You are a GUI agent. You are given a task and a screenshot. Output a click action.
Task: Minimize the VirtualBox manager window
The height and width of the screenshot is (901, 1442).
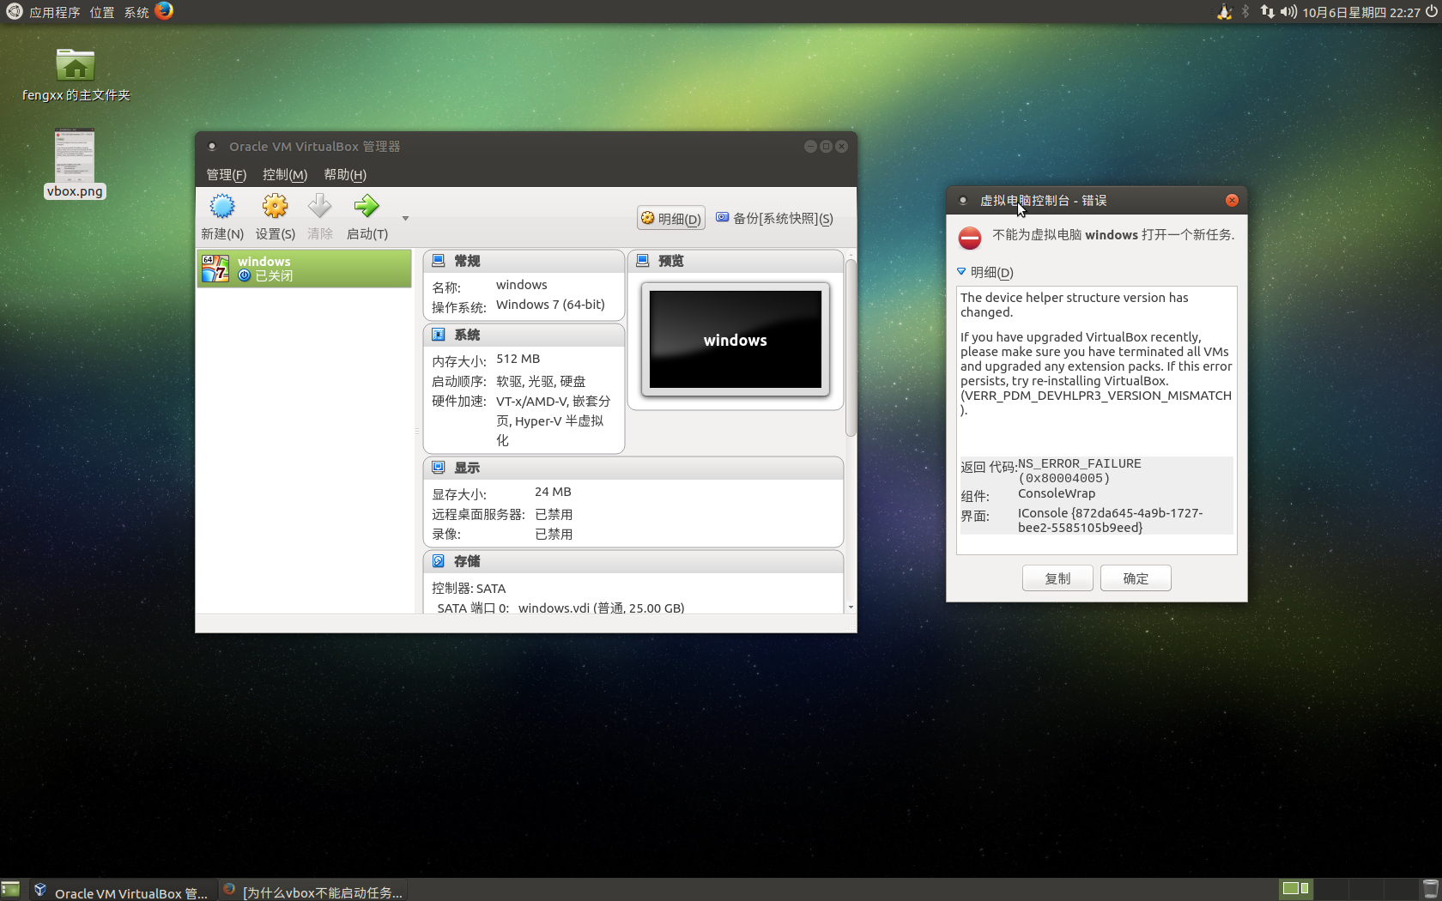tap(810, 147)
